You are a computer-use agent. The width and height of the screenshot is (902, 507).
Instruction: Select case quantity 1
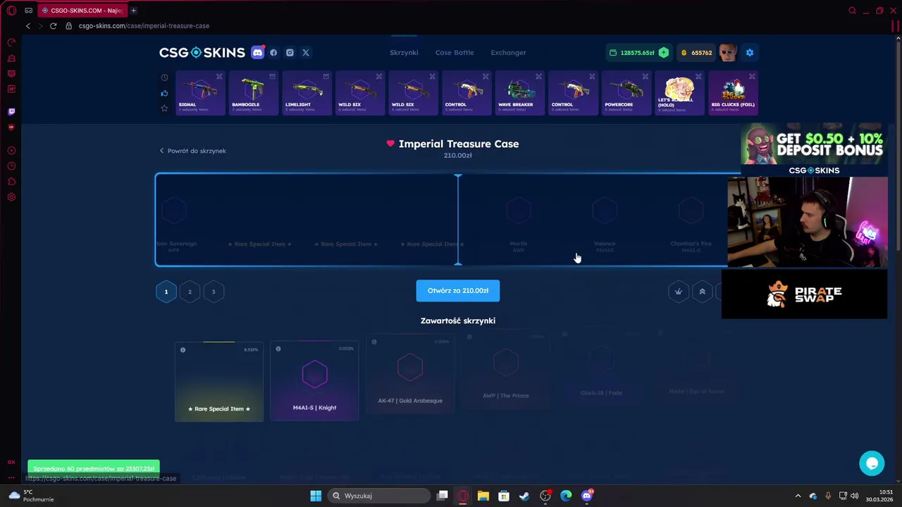click(x=166, y=292)
